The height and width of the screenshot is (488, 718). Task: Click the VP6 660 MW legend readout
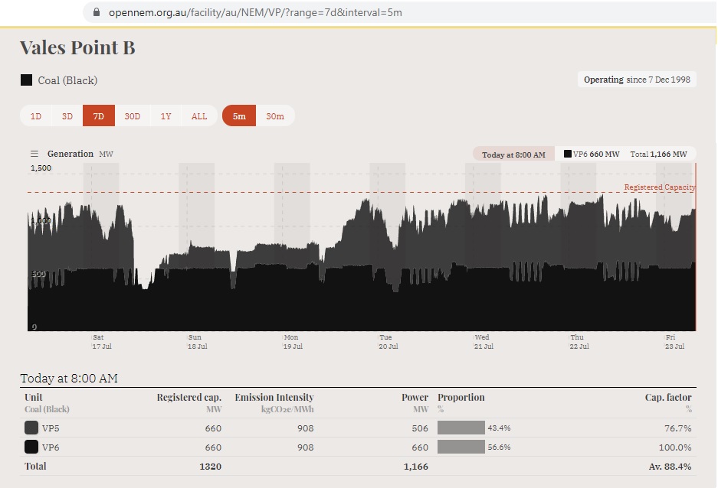coord(592,154)
